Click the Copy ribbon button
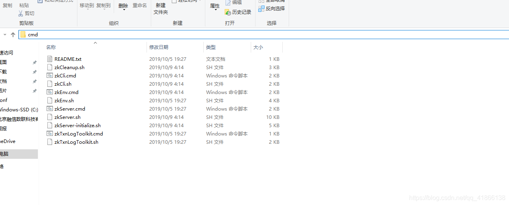 click(8, 6)
